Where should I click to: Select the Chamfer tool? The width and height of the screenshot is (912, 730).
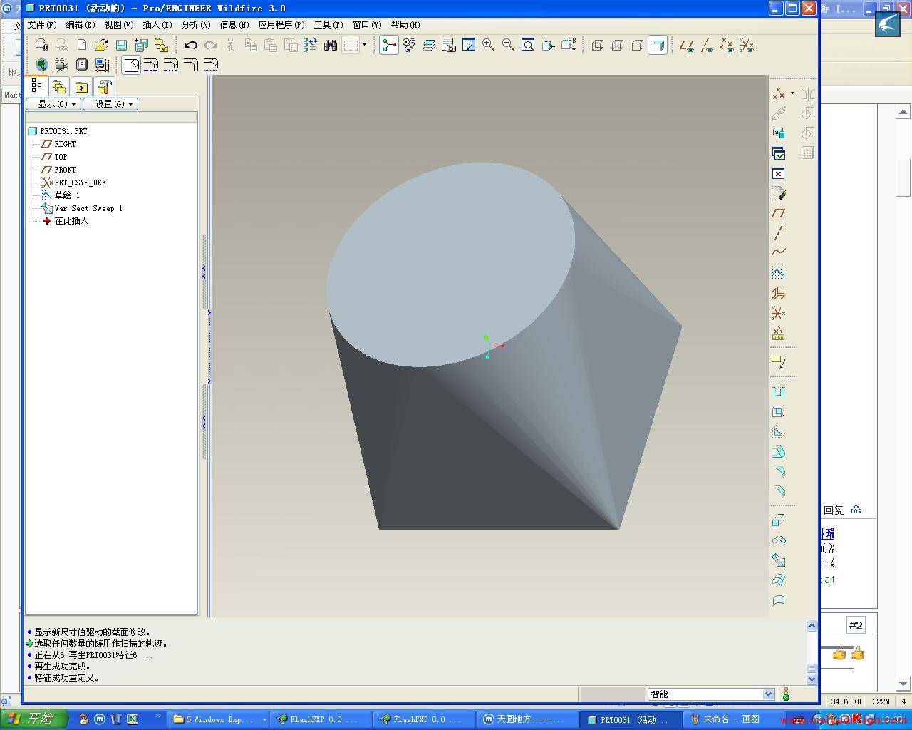click(x=779, y=491)
